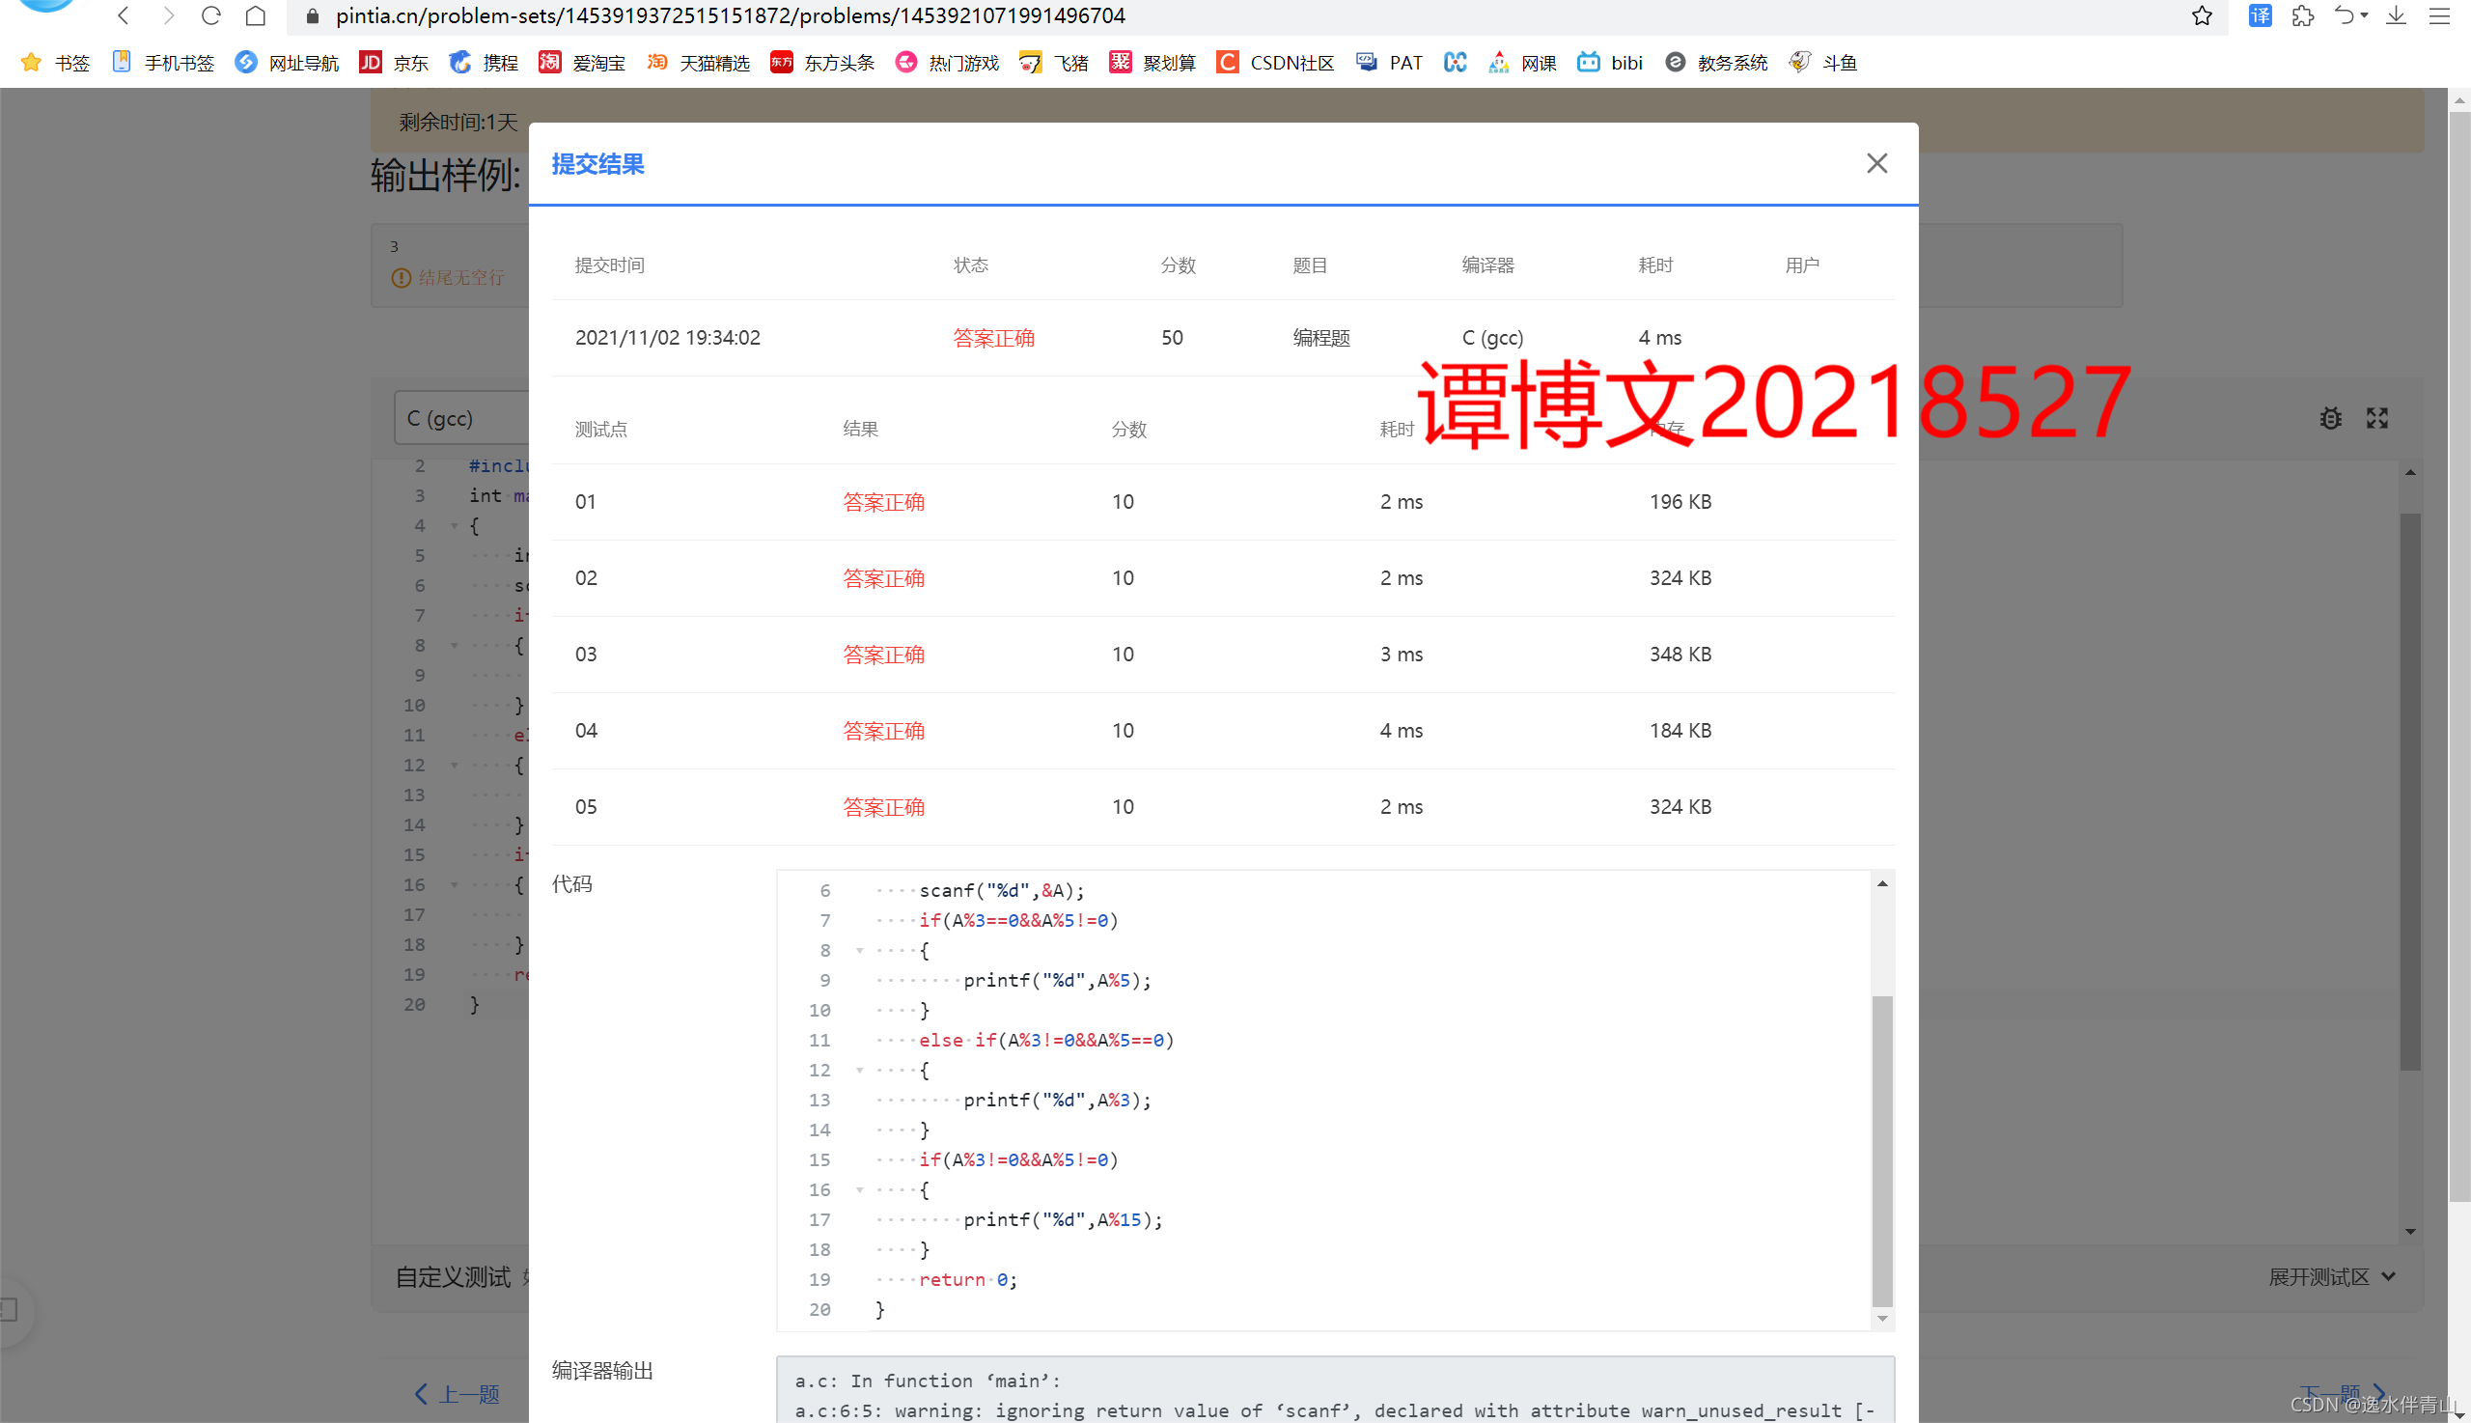The height and width of the screenshot is (1423, 2471).
Task: Open the 斗鱼 bookmark
Action: [1822, 63]
